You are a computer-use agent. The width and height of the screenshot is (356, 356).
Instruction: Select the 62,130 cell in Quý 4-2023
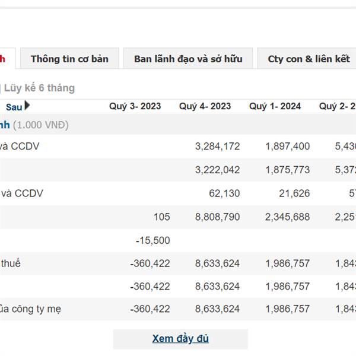point(224,193)
